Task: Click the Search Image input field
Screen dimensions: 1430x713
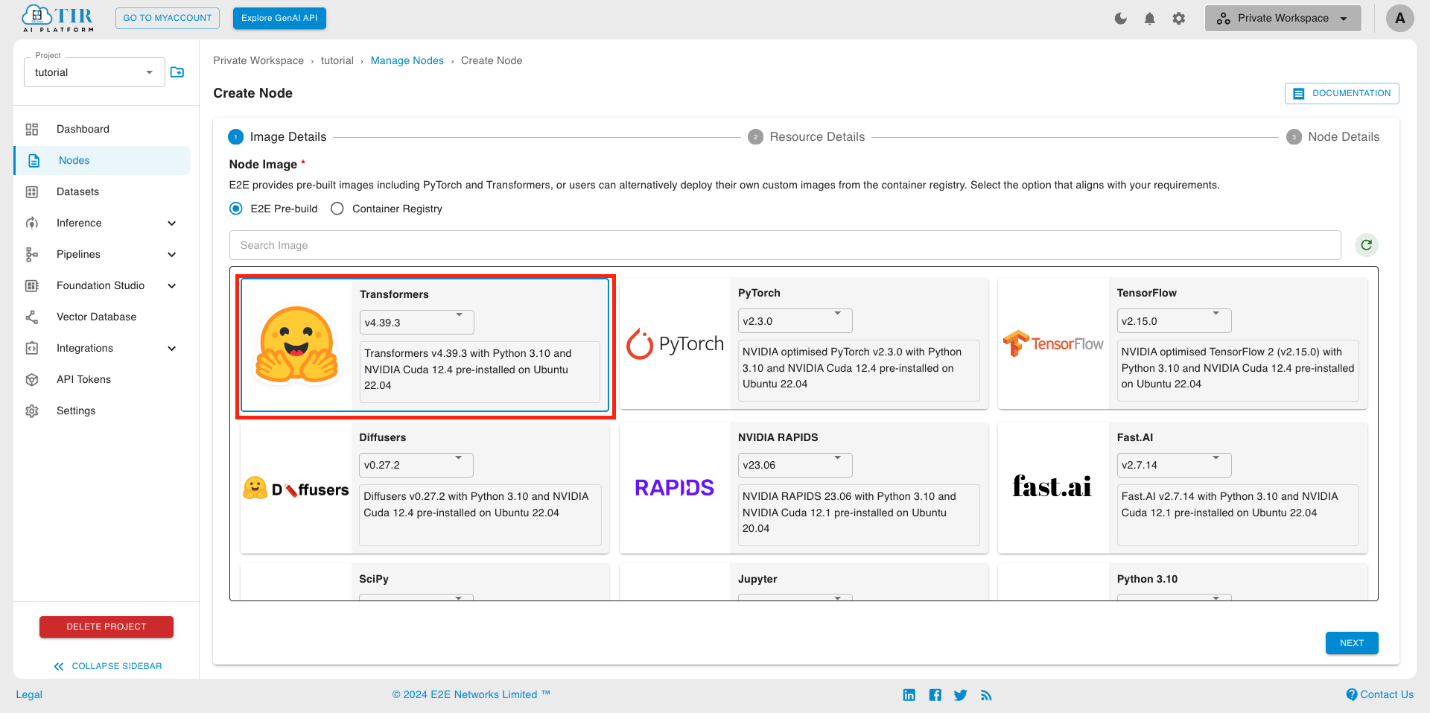Action: (785, 245)
